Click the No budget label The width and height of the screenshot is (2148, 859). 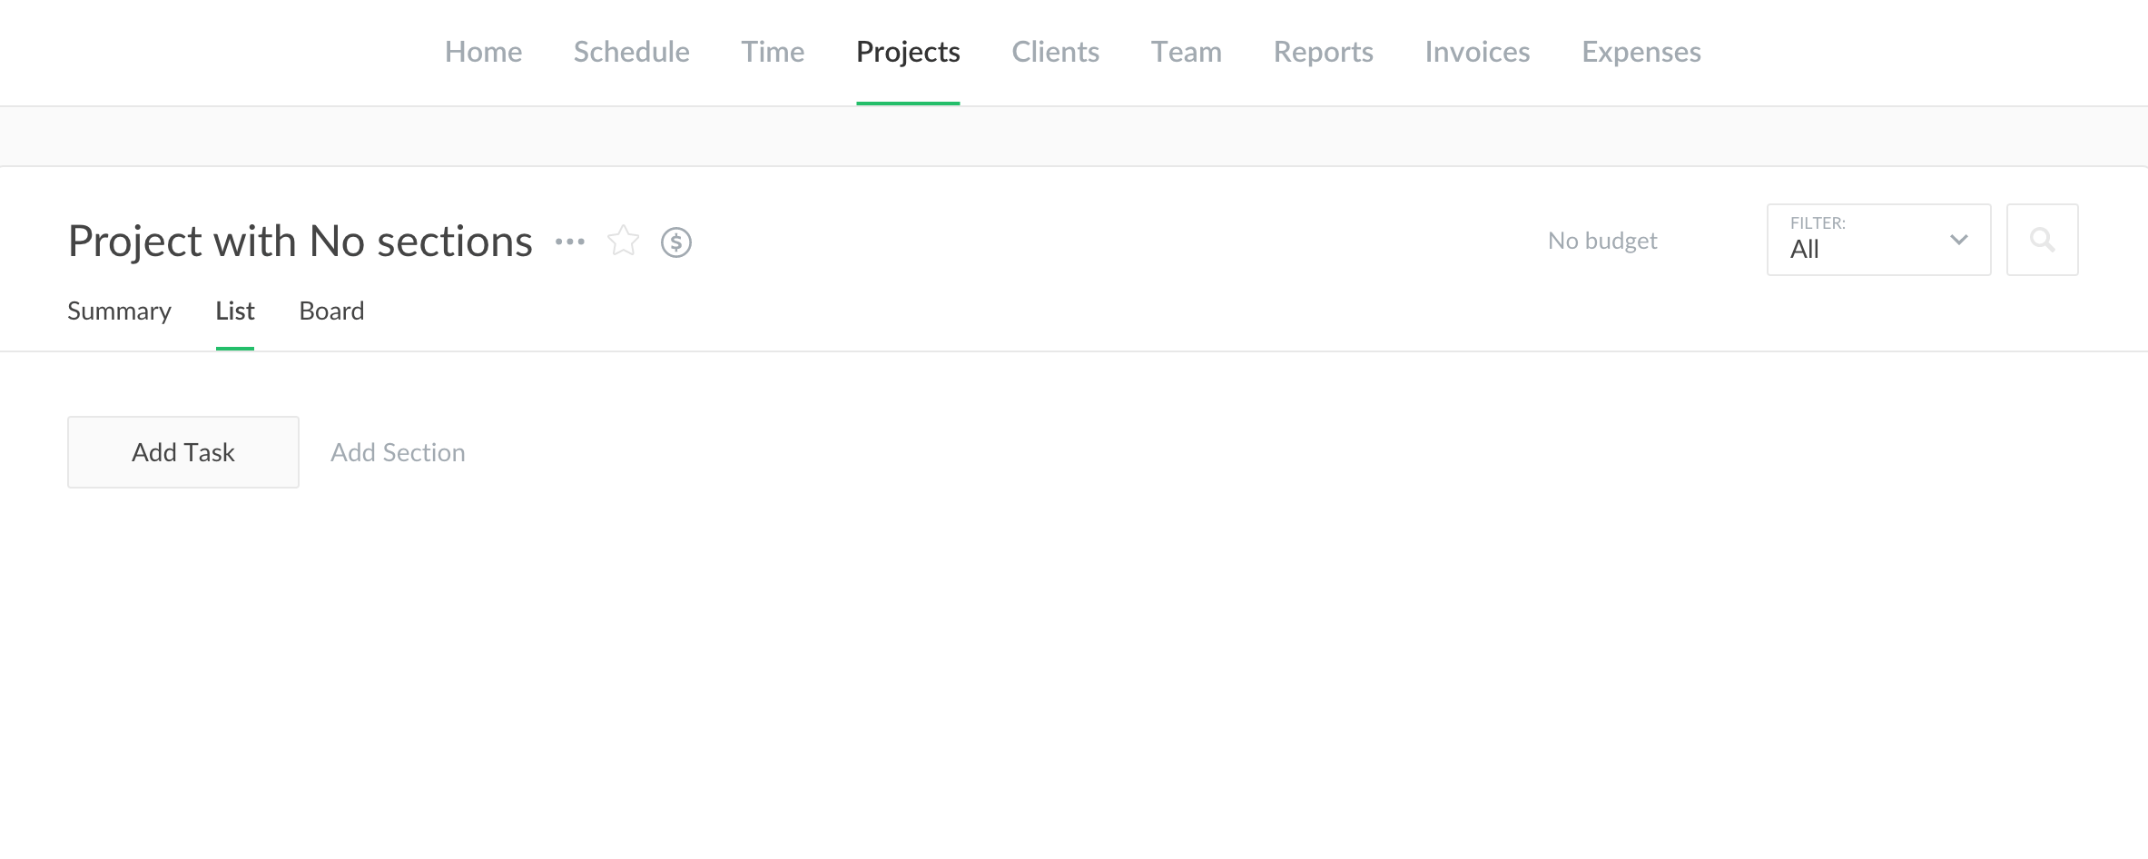click(x=1602, y=241)
